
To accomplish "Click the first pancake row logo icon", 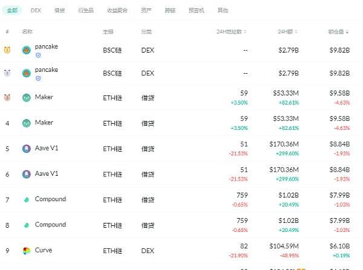I will [x=27, y=50].
